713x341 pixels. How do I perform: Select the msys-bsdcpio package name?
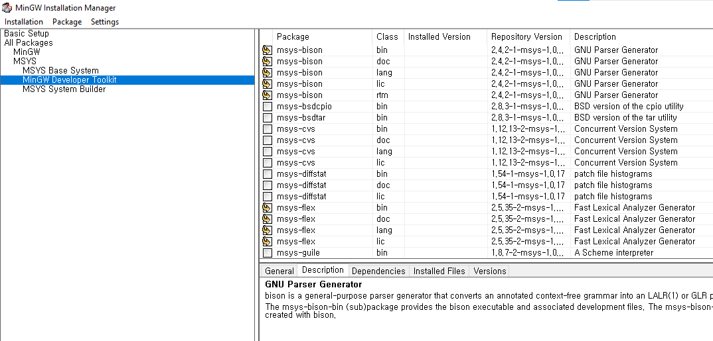point(304,107)
